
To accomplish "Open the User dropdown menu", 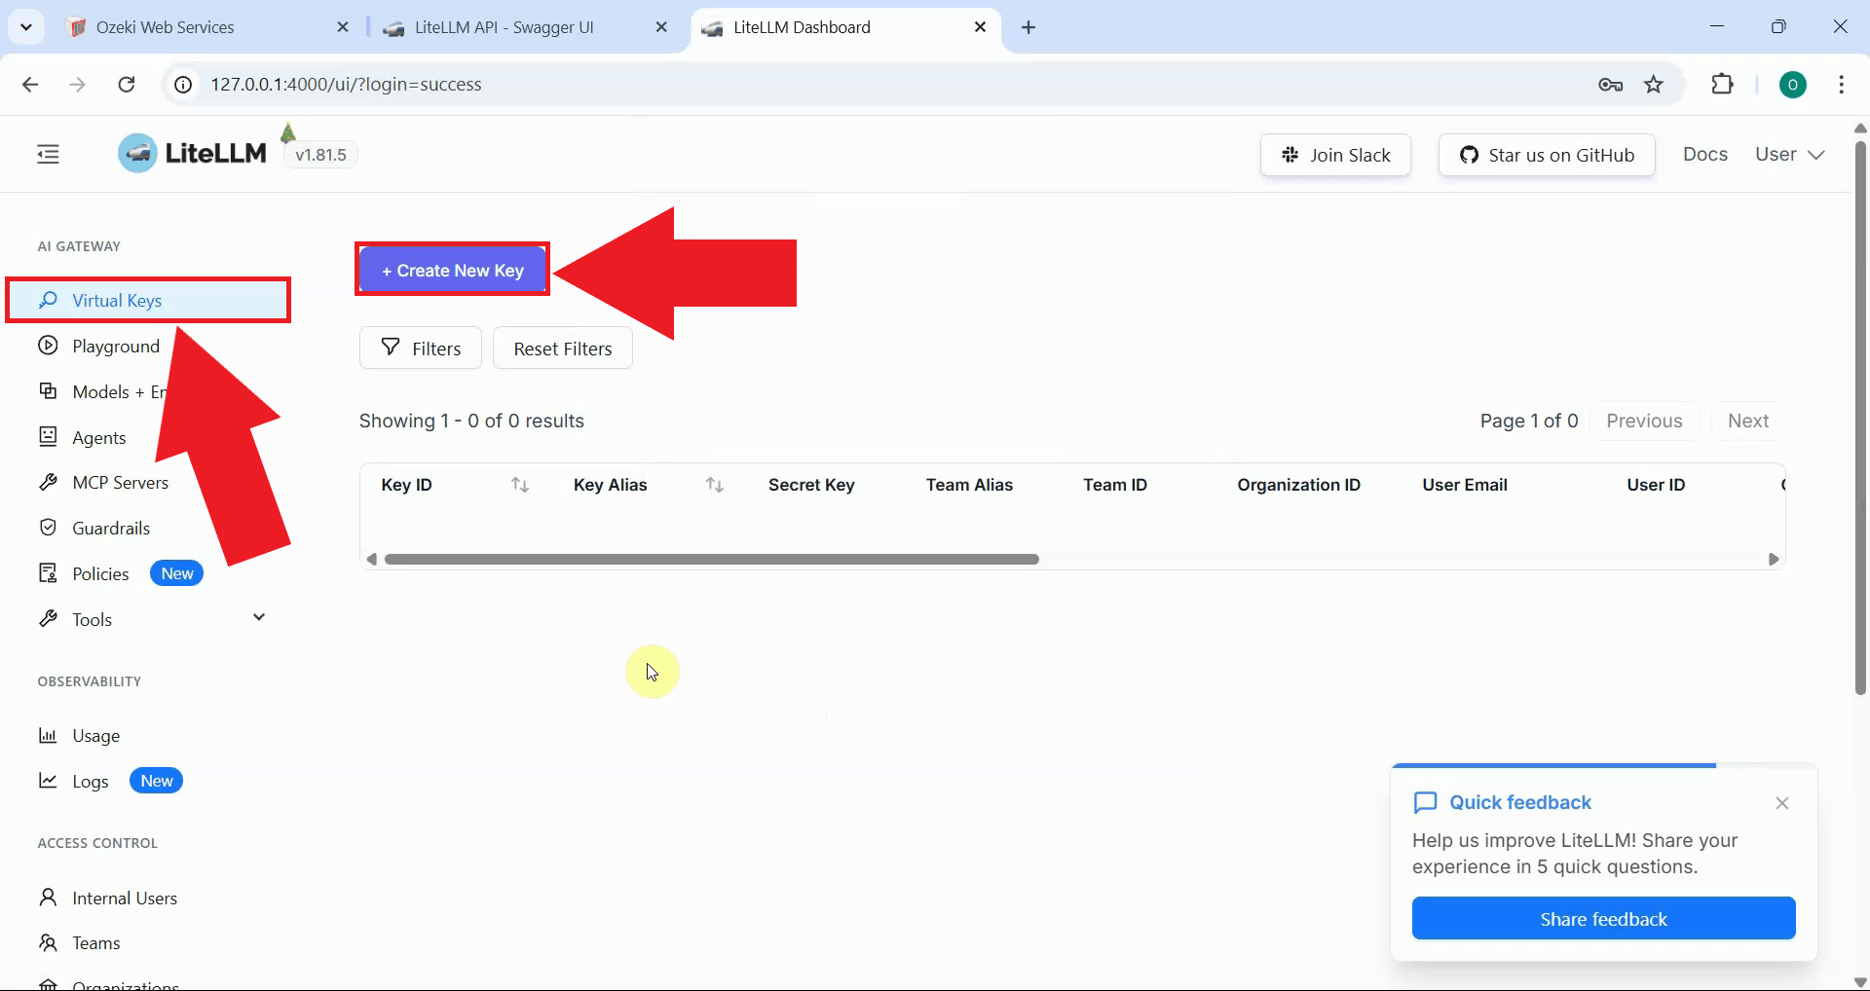I will (x=1789, y=155).
